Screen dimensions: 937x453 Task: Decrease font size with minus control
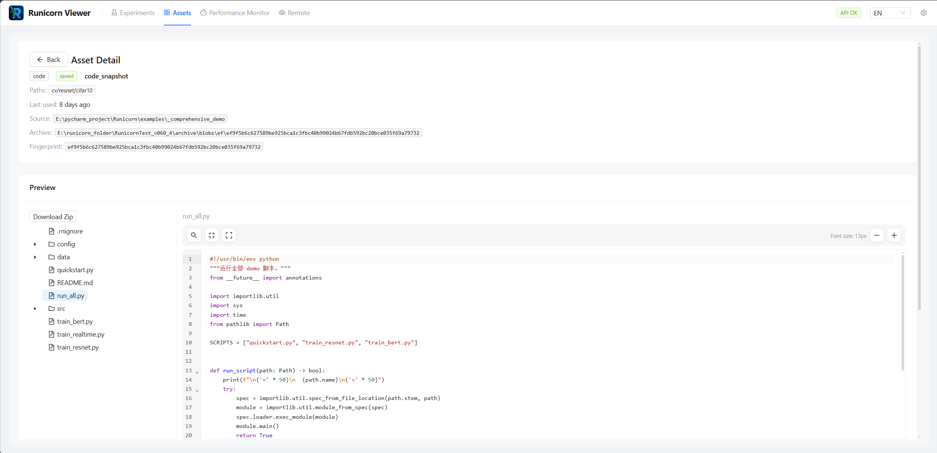coord(877,235)
